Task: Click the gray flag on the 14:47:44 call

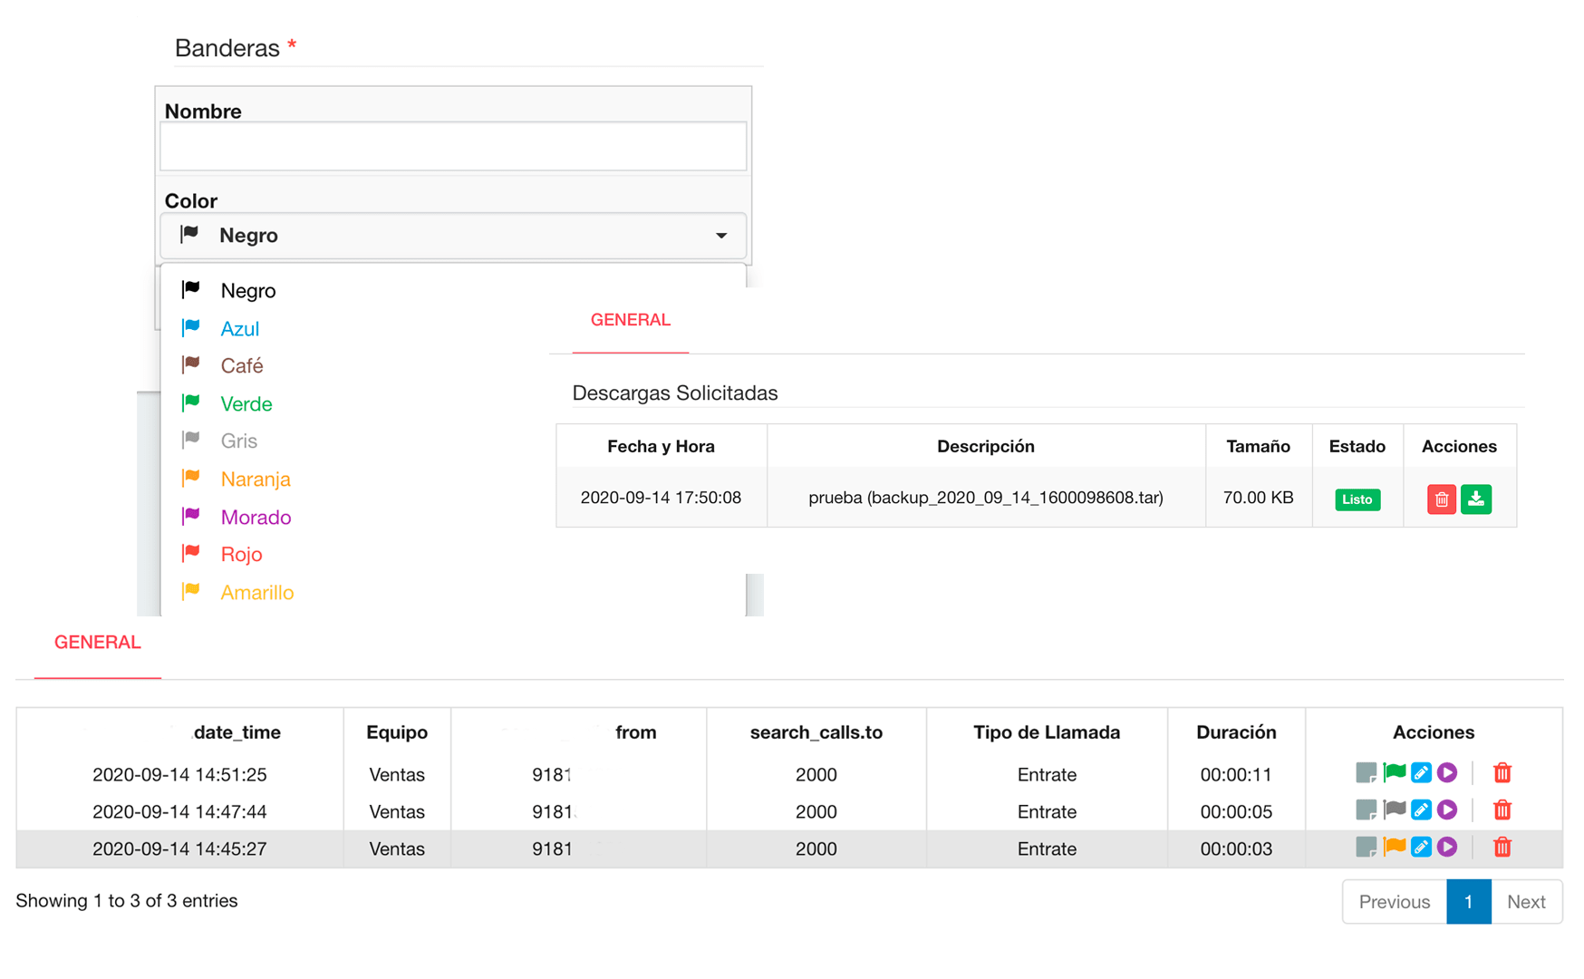Action: point(1395,810)
